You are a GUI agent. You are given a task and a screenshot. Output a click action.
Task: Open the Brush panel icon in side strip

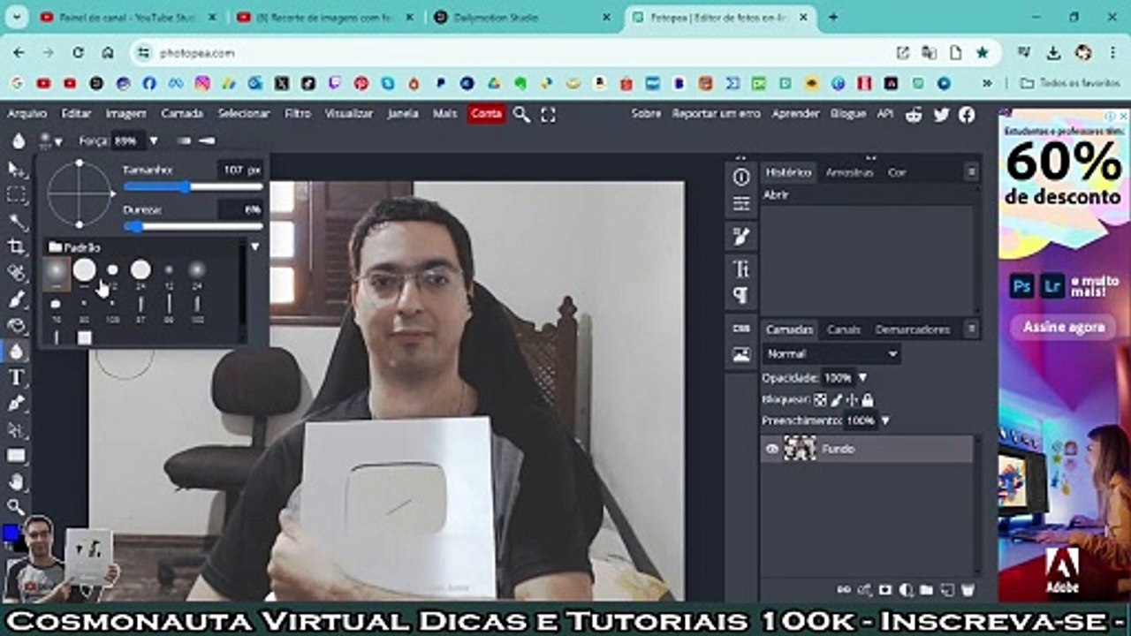741,236
